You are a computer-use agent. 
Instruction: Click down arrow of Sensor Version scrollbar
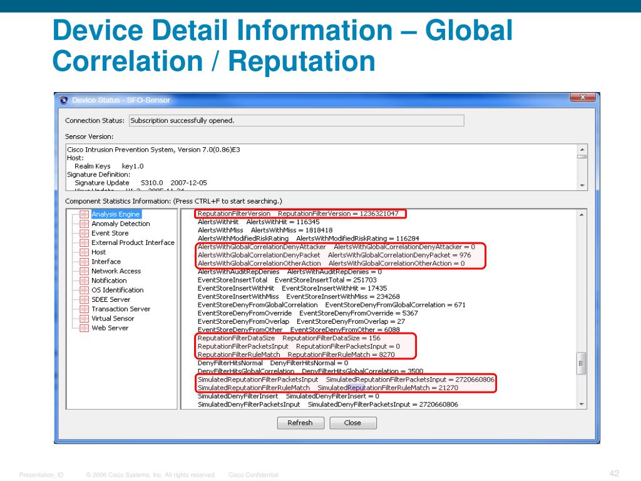pyautogui.click(x=582, y=185)
